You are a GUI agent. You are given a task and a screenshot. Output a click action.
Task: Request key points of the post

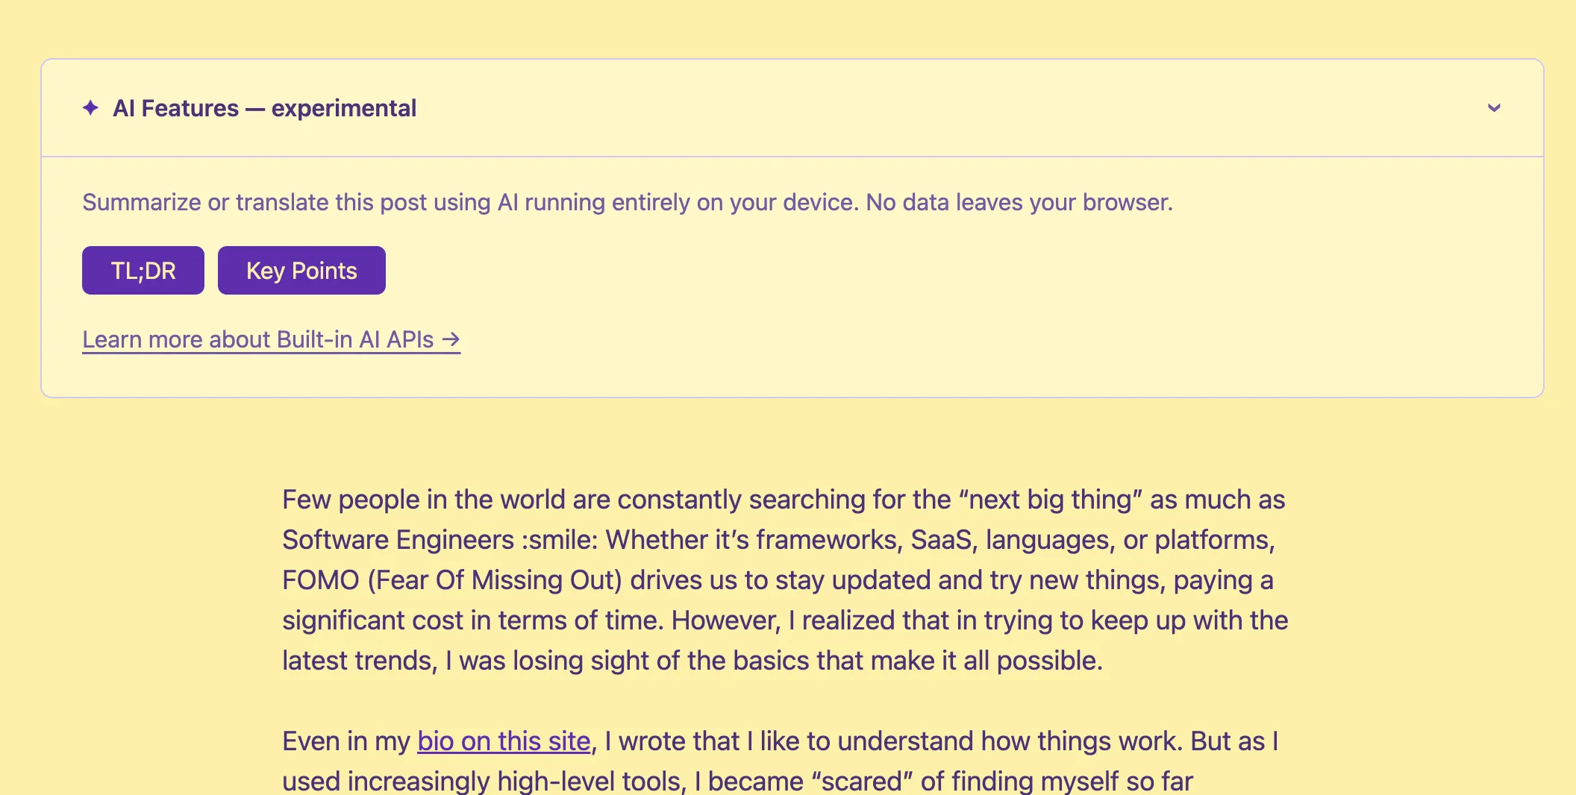pos(301,270)
